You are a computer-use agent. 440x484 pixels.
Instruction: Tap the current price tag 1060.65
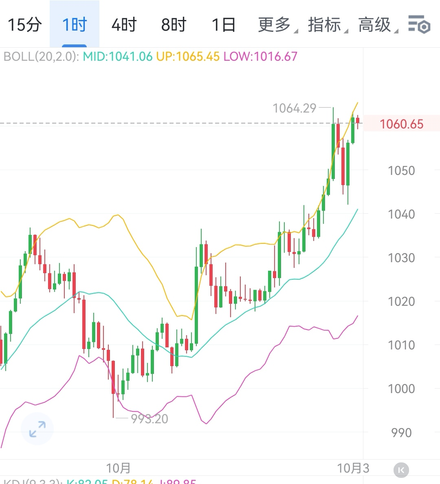pos(401,124)
